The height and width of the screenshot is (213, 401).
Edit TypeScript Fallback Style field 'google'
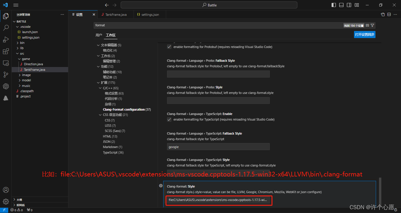[218, 147]
